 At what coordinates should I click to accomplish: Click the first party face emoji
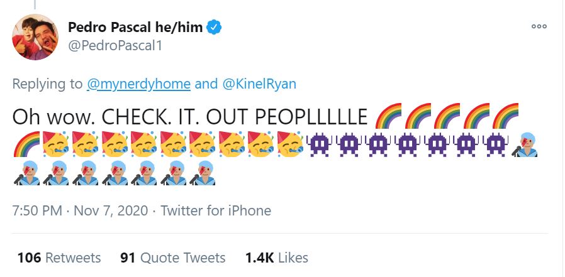pyautogui.click(x=56, y=145)
